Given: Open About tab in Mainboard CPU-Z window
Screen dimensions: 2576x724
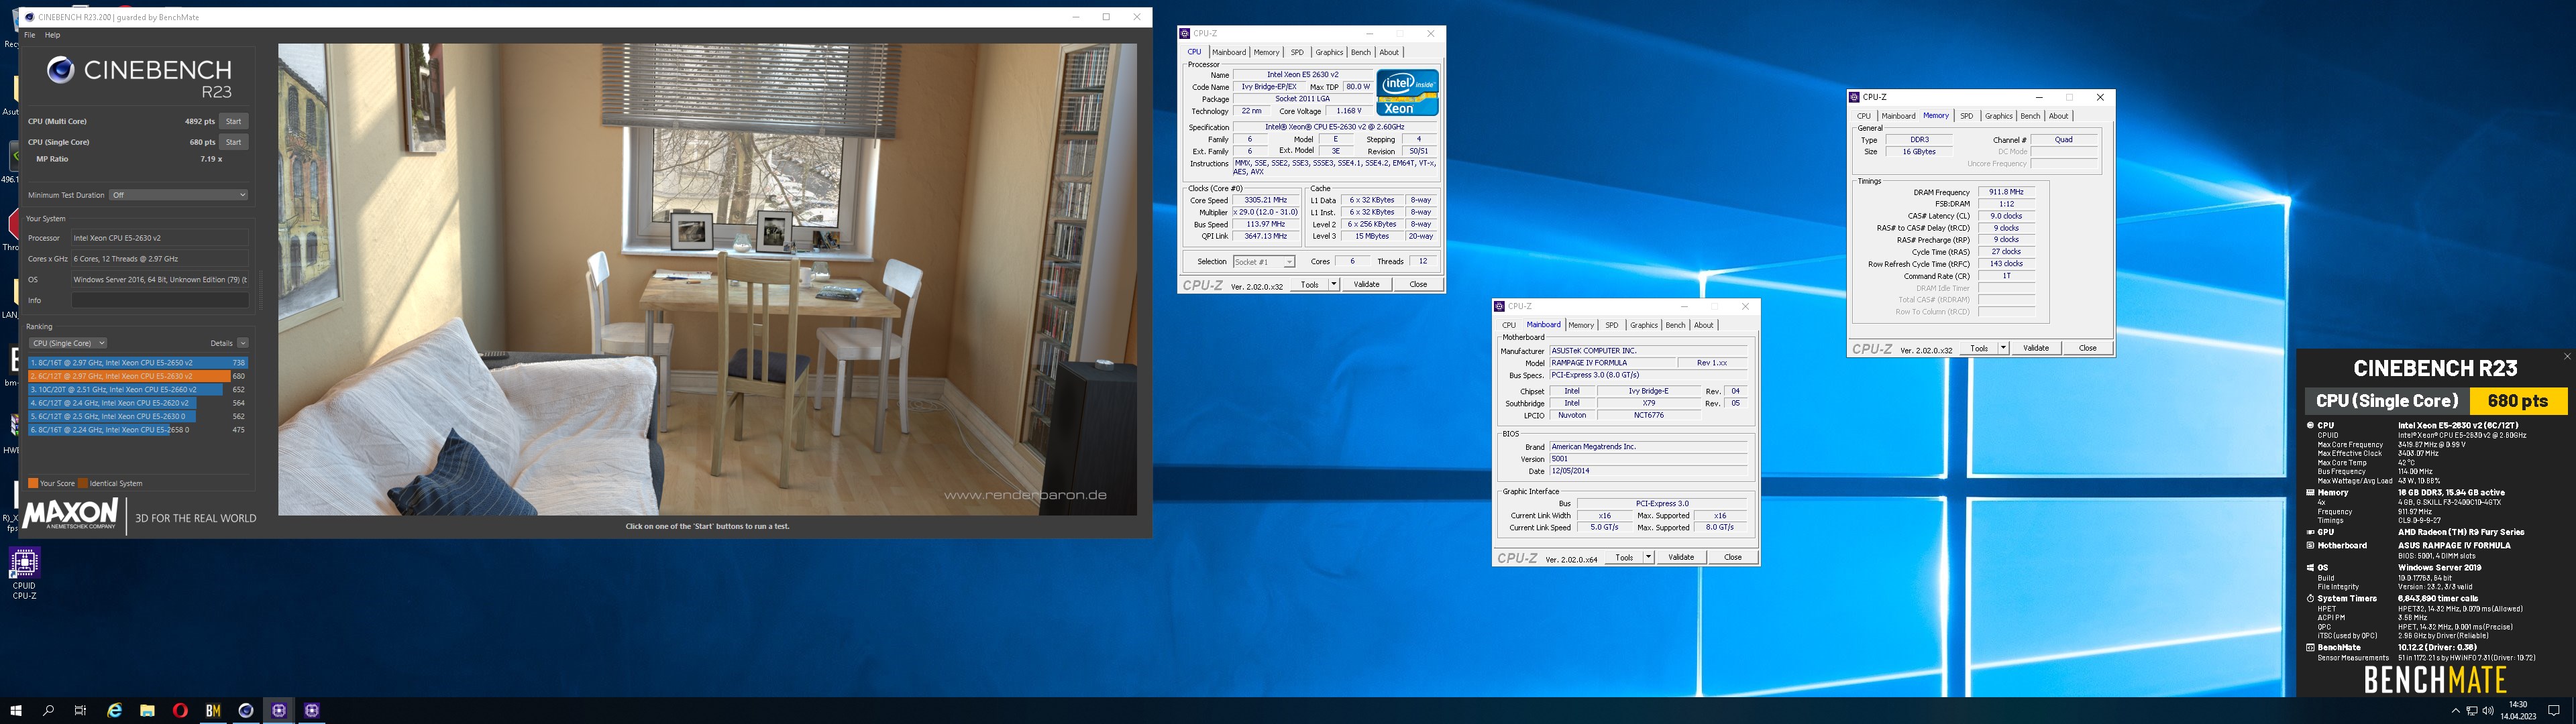Looking at the screenshot, I should [1703, 325].
